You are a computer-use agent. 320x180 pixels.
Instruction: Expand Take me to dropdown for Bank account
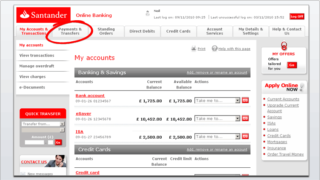217,101
